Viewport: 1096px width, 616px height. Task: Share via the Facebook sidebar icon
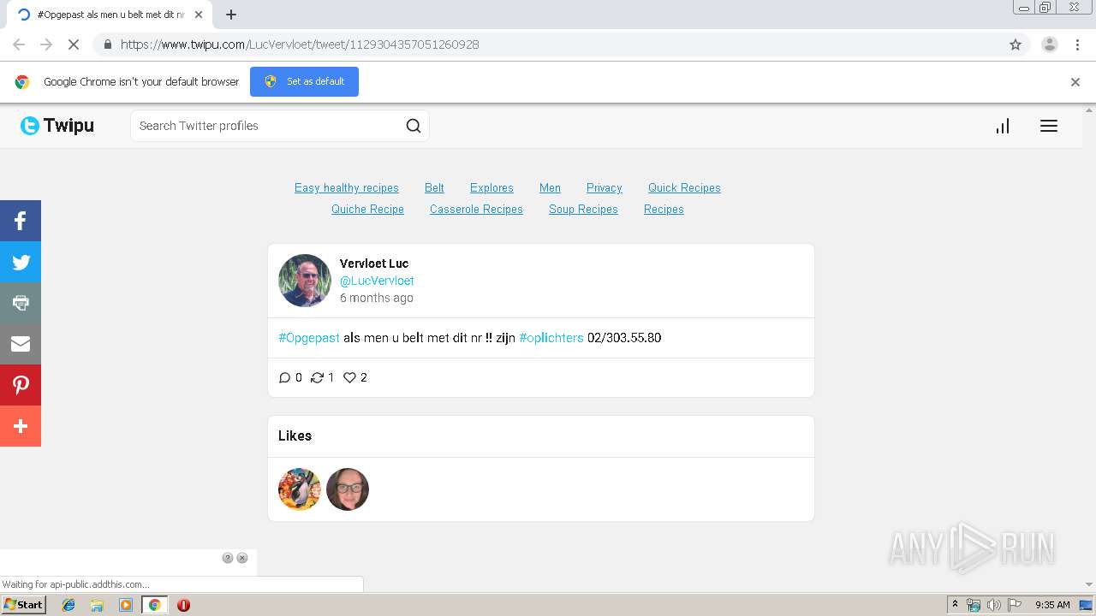(21, 221)
